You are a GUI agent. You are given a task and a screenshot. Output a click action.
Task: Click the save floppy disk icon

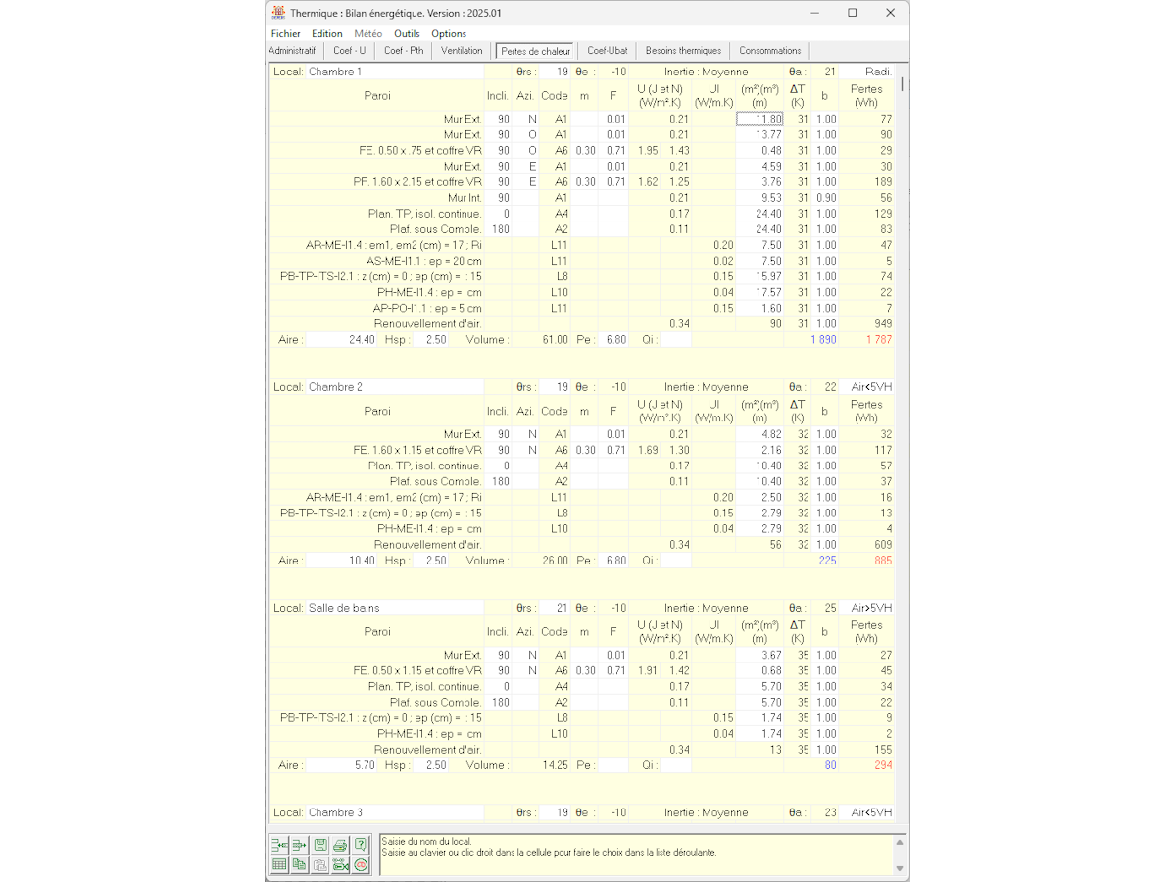[x=320, y=845]
